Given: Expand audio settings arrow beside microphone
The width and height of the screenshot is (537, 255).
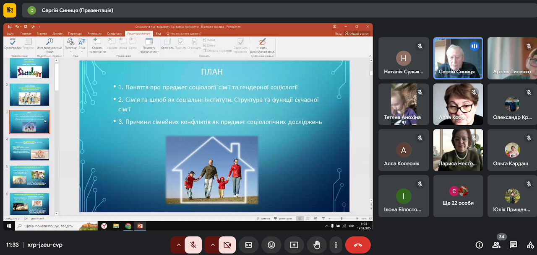Looking at the screenshot, I should pyautogui.click(x=178, y=245).
